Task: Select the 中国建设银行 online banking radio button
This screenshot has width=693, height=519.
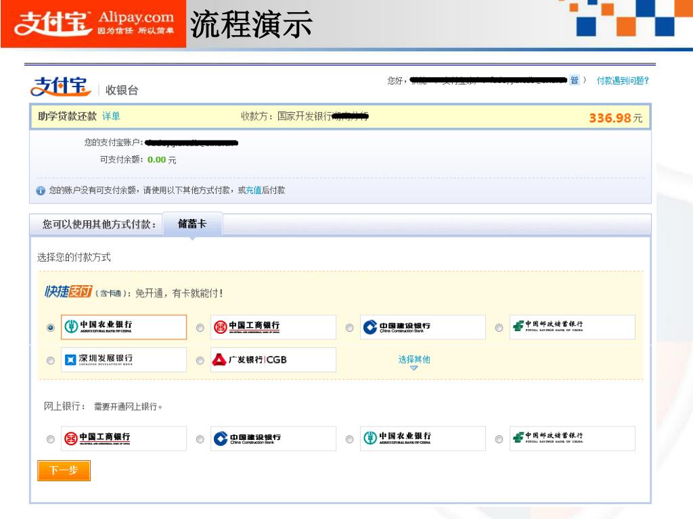Action: tap(200, 439)
